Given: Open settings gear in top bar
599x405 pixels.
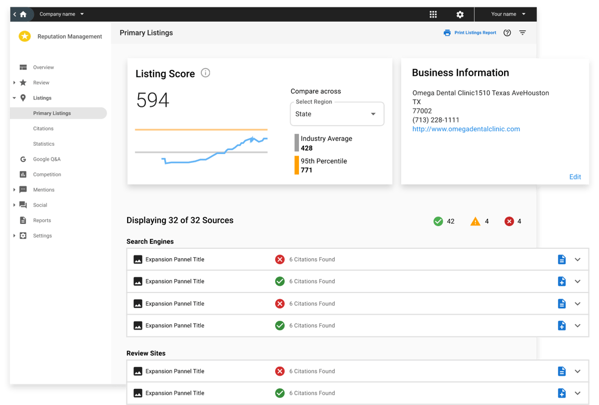Looking at the screenshot, I should coord(460,14).
